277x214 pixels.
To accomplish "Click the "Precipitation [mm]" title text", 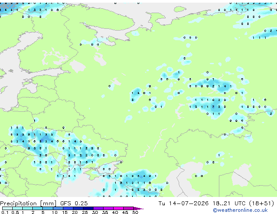I will coord(28,204).
